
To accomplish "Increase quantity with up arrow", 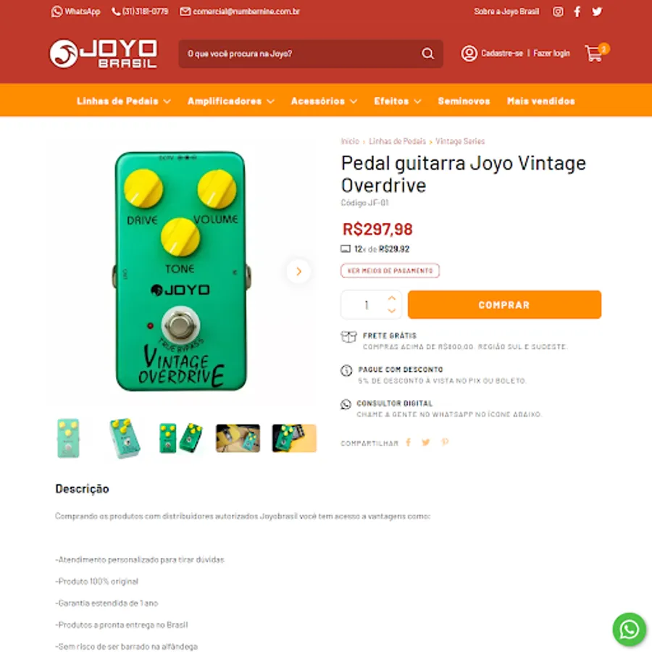I will coord(391,298).
